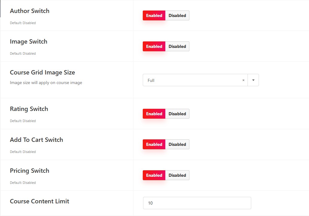Enable the Image Switch

tap(154, 47)
